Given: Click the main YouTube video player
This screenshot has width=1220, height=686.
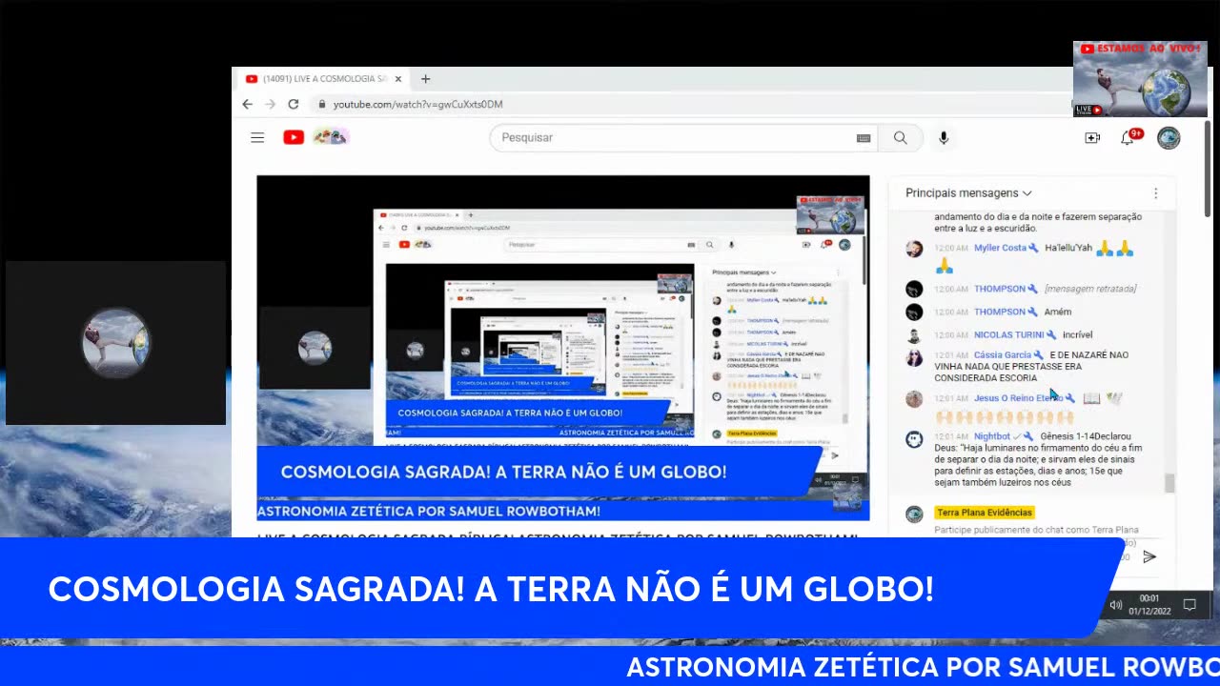Looking at the screenshot, I should coord(562,348).
